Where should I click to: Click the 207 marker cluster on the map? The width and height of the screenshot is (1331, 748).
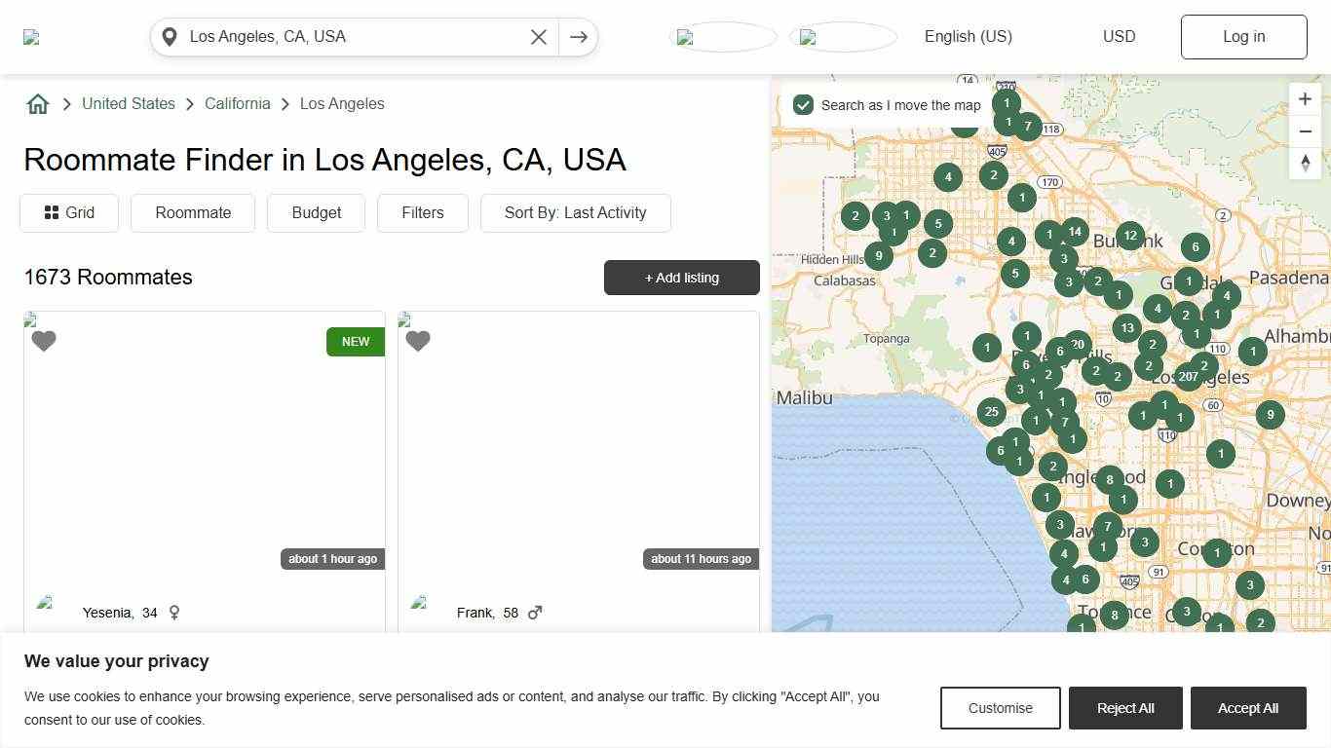pos(1188,376)
